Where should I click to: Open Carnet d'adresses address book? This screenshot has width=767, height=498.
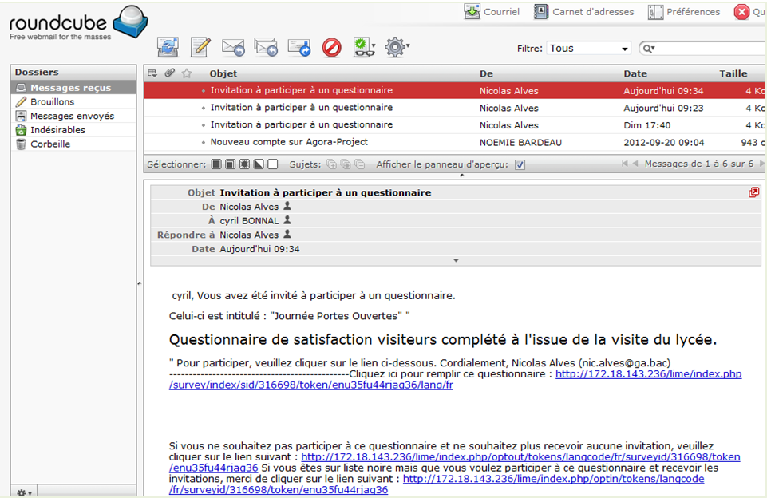click(583, 12)
